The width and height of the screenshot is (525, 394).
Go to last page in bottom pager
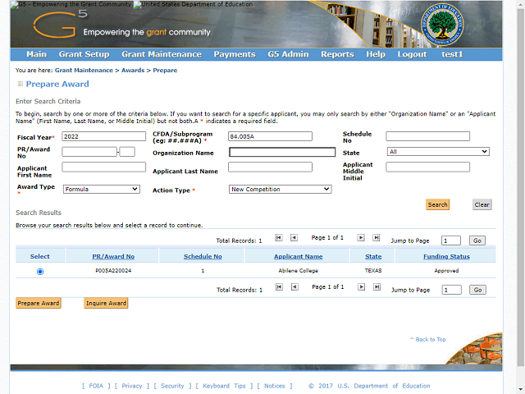click(377, 286)
